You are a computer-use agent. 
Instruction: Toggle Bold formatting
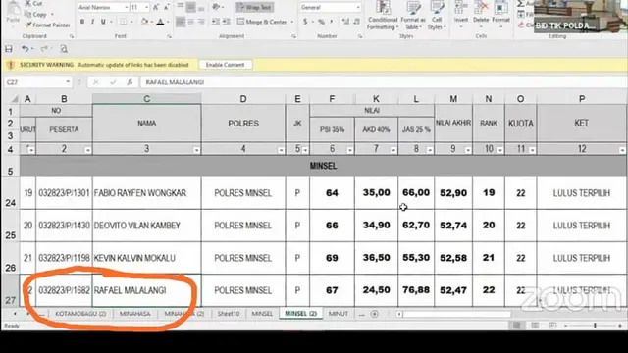click(82, 22)
